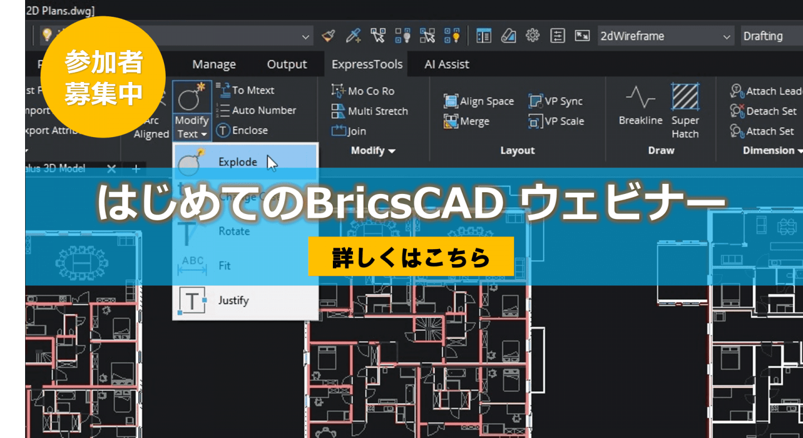Click the orange 参加者募集中 badge
The height and width of the screenshot is (438, 803).
[x=103, y=77]
